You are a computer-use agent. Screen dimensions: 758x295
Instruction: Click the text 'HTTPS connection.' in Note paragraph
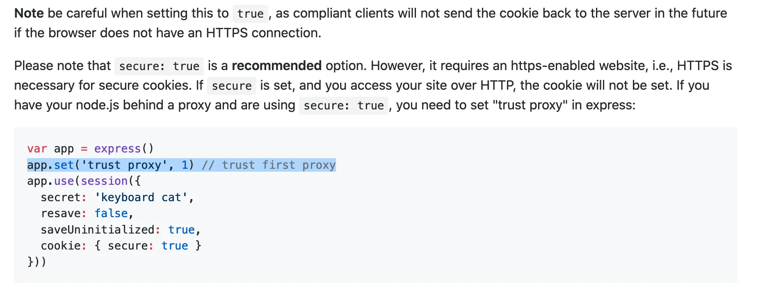coord(264,33)
